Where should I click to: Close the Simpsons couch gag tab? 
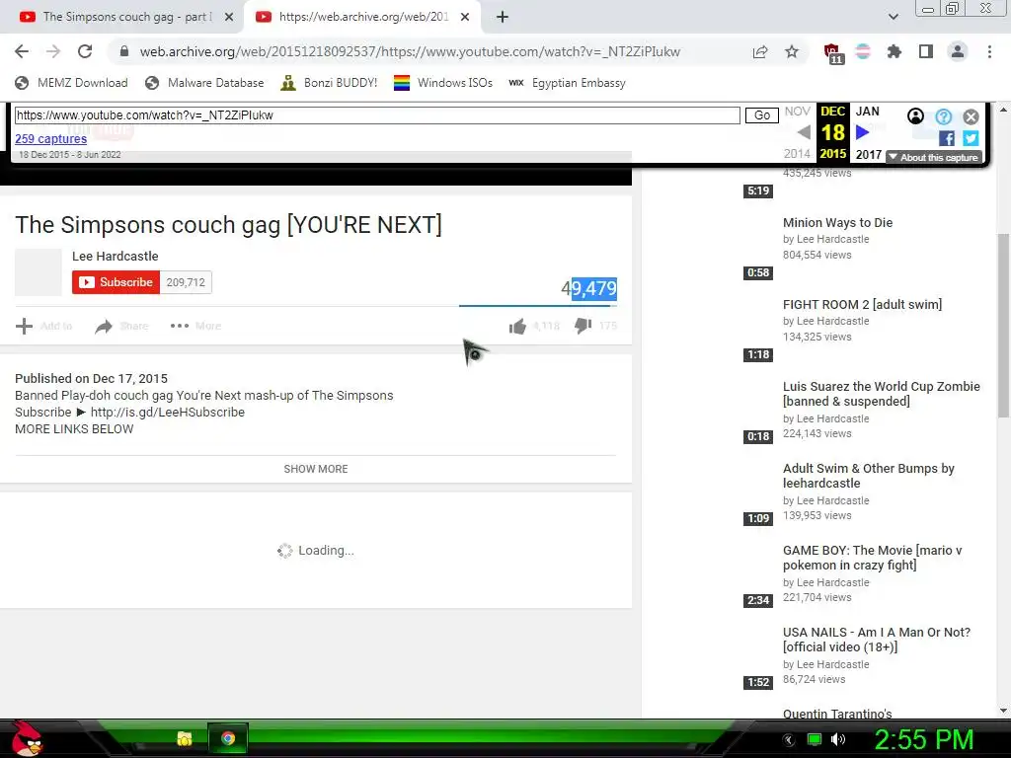coord(229,17)
